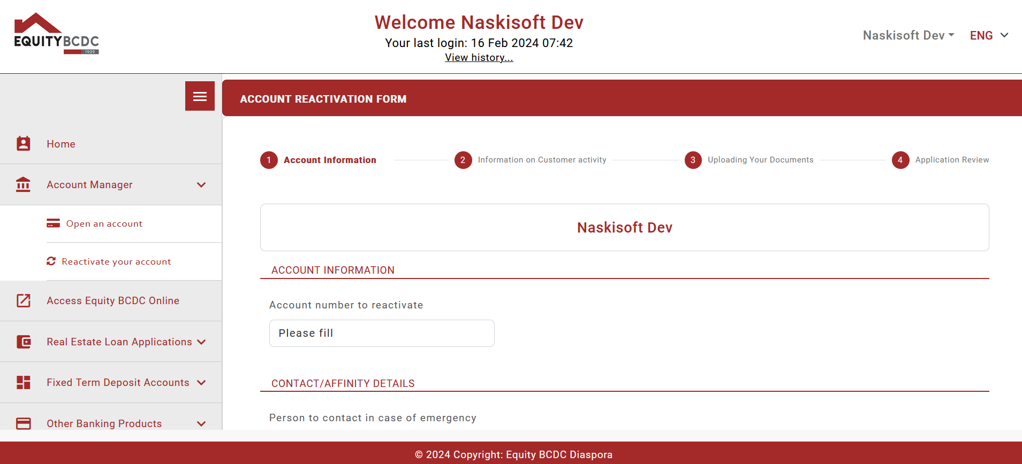Click the View history link
This screenshot has width=1022, height=464.
(x=479, y=57)
